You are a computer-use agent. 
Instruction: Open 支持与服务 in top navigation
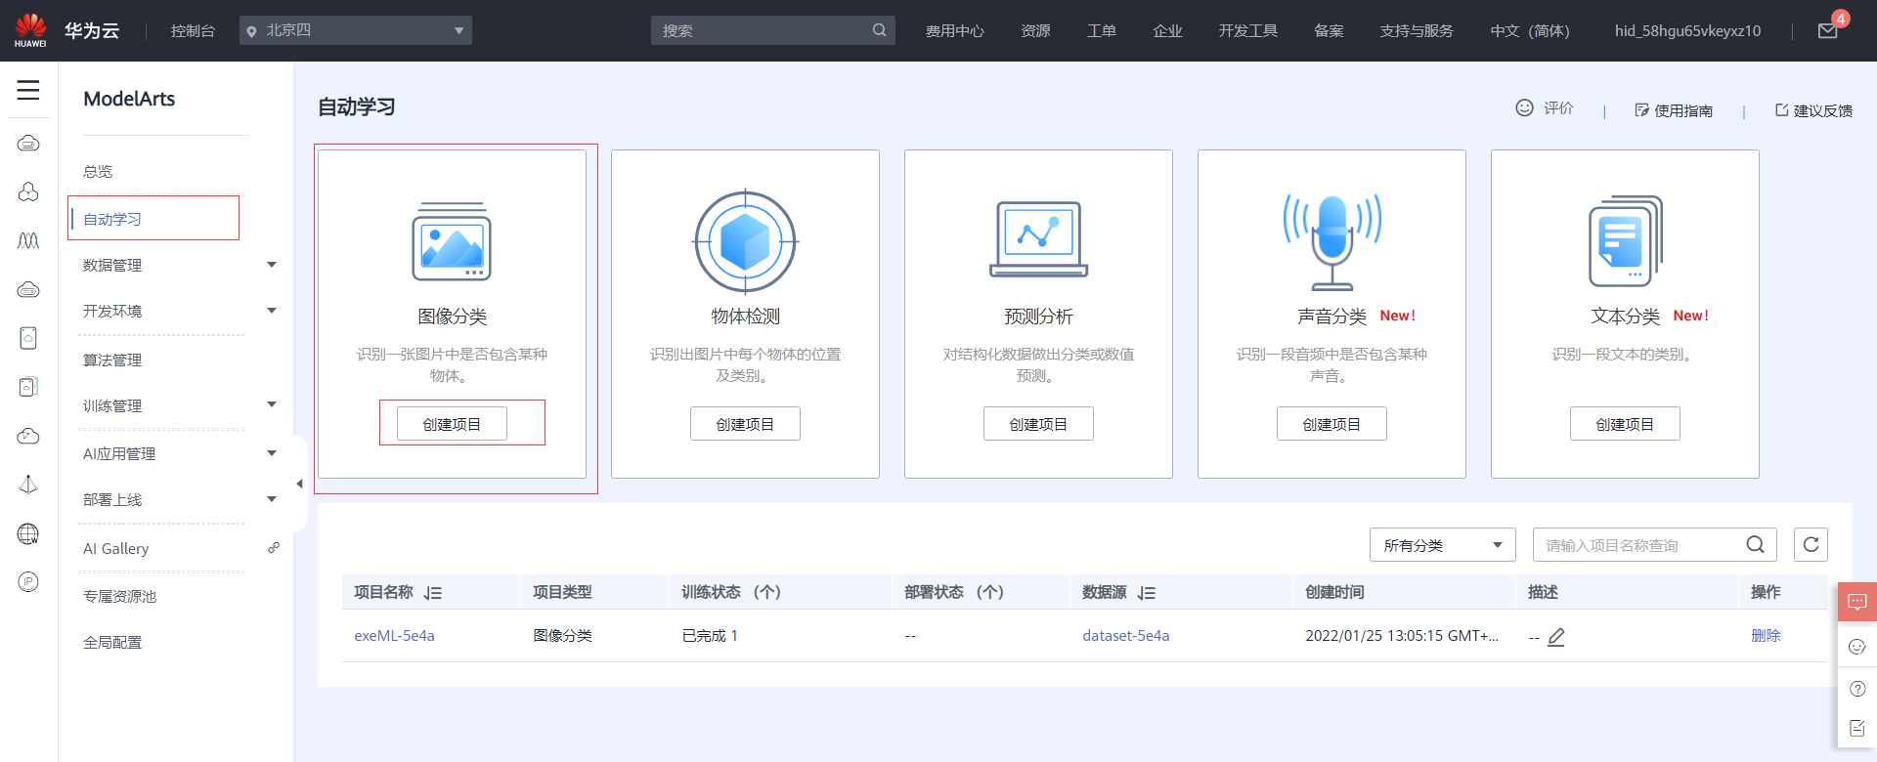point(1417,31)
